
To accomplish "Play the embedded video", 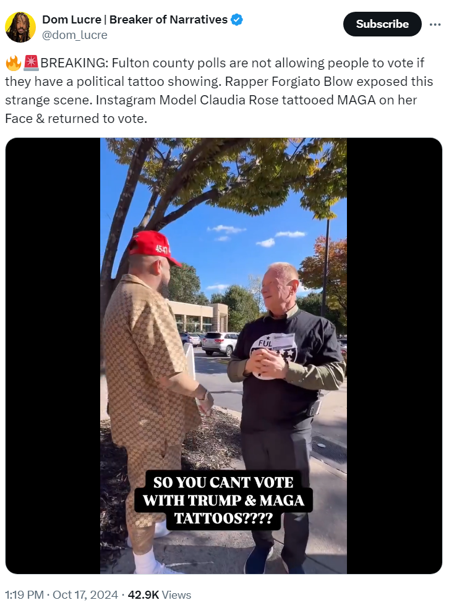I will [223, 355].
